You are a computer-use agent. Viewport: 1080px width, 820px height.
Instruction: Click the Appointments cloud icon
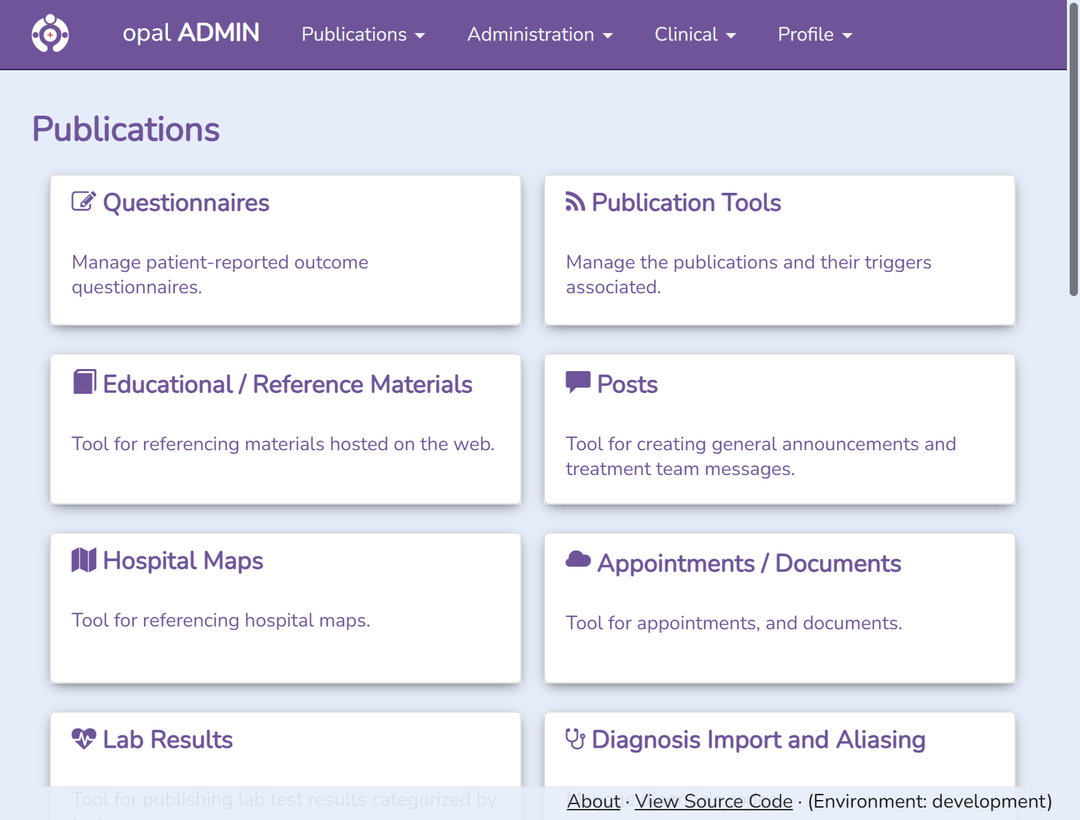pyautogui.click(x=578, y=560)
